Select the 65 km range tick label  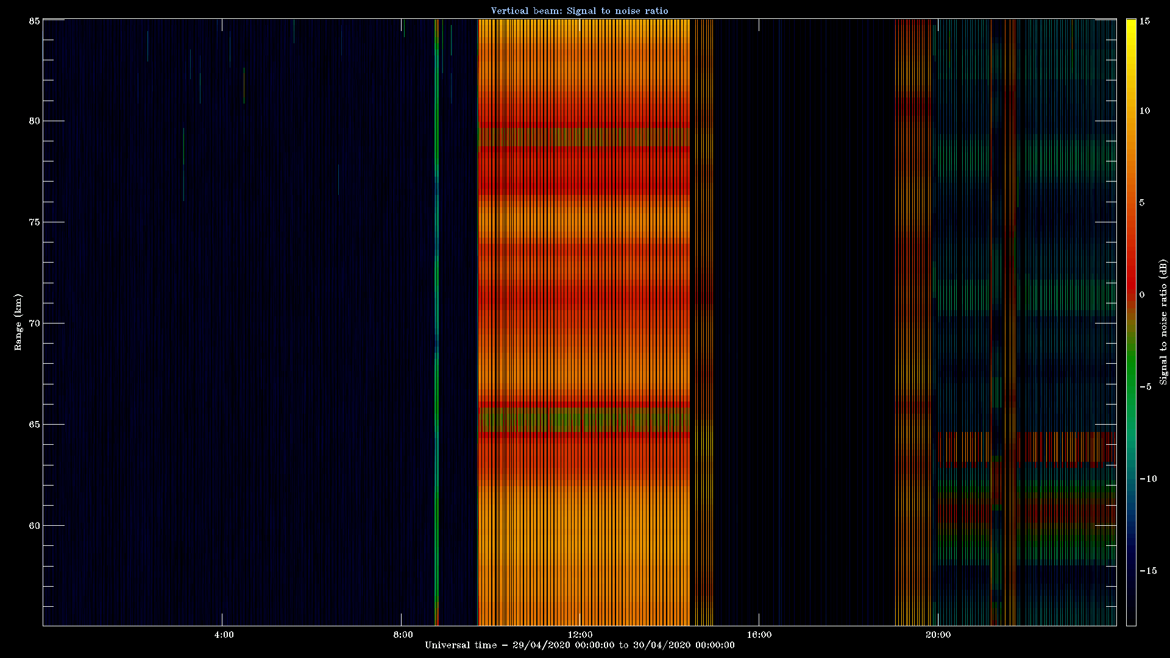tap(35, 424)
